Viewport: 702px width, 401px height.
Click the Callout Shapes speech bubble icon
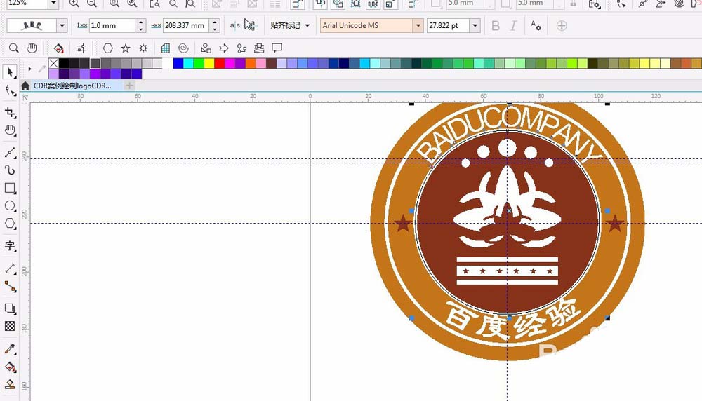click(x=277, y=48)
